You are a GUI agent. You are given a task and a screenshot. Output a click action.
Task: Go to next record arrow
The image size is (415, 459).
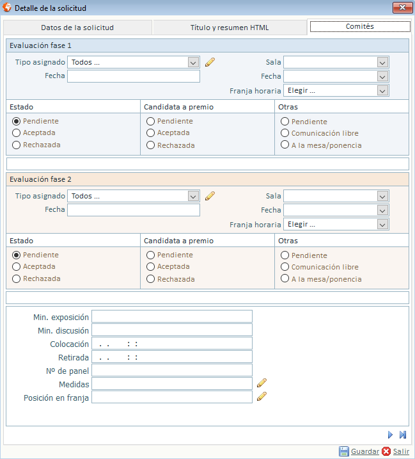coord(390,435)
